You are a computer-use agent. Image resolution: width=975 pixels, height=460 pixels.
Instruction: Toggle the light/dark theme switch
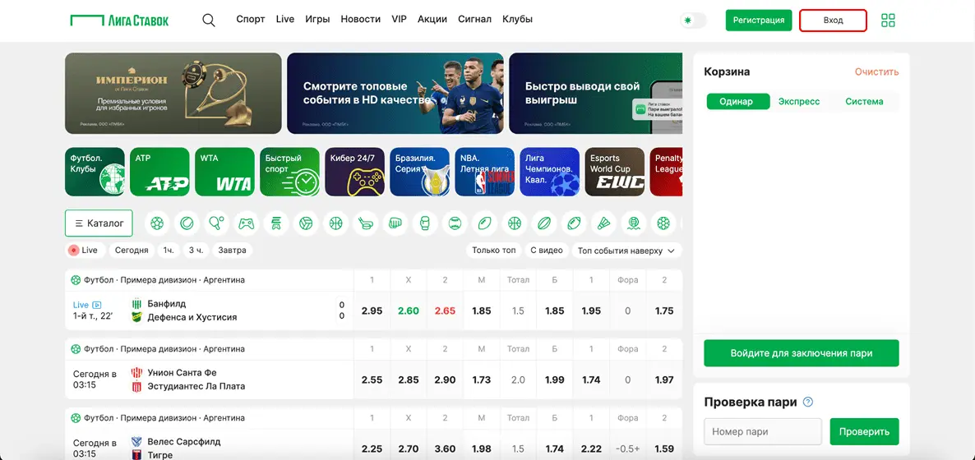[x=693, y=21]
